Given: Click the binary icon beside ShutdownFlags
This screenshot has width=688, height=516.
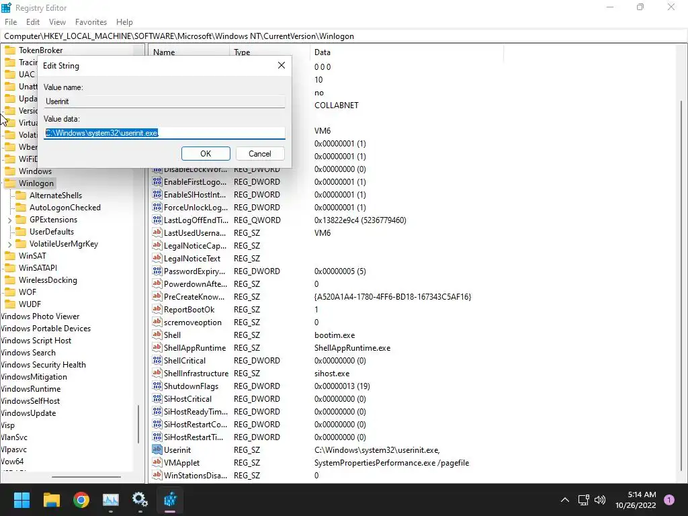Looking at the screenshot, I should click(157, 386).
